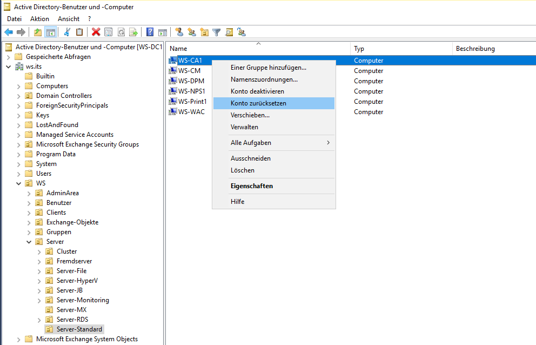This screenshot has height=345, width=536.
Task: Open Properties via toolbar icon
Action: click(109, 32)
